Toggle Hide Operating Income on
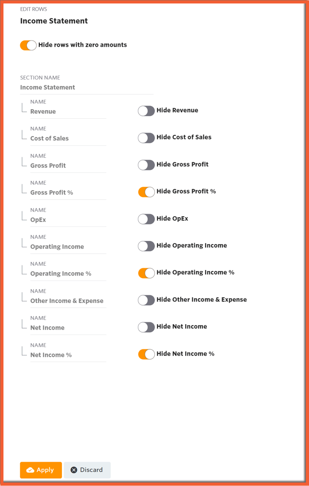Image resolution: width=309 pixels, height=486 pixels. pyautogui.click(x=146, y=246)
